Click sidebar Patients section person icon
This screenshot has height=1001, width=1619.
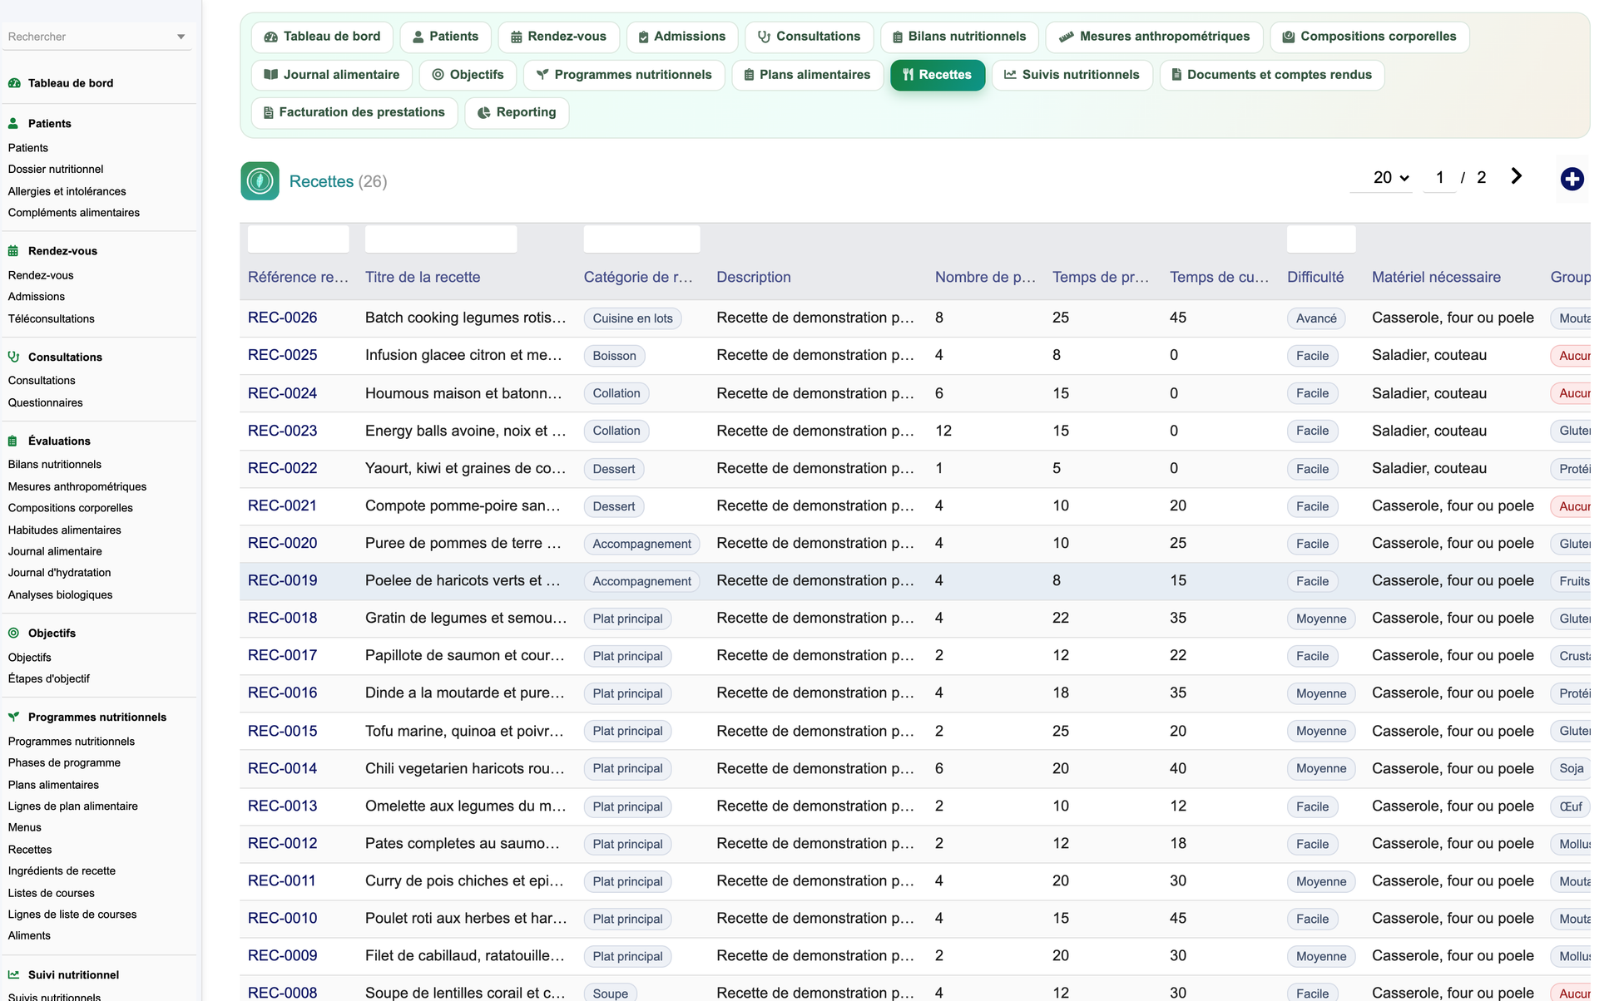[13, 123]
